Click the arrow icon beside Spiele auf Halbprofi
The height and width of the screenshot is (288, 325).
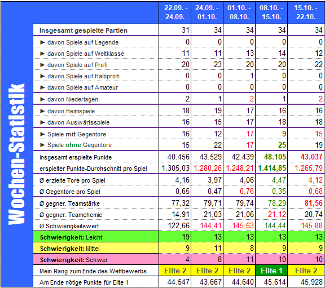[42, 76]
